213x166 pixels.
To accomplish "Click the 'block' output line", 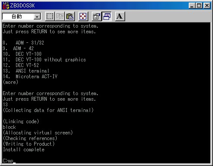I will click(9, 127).
